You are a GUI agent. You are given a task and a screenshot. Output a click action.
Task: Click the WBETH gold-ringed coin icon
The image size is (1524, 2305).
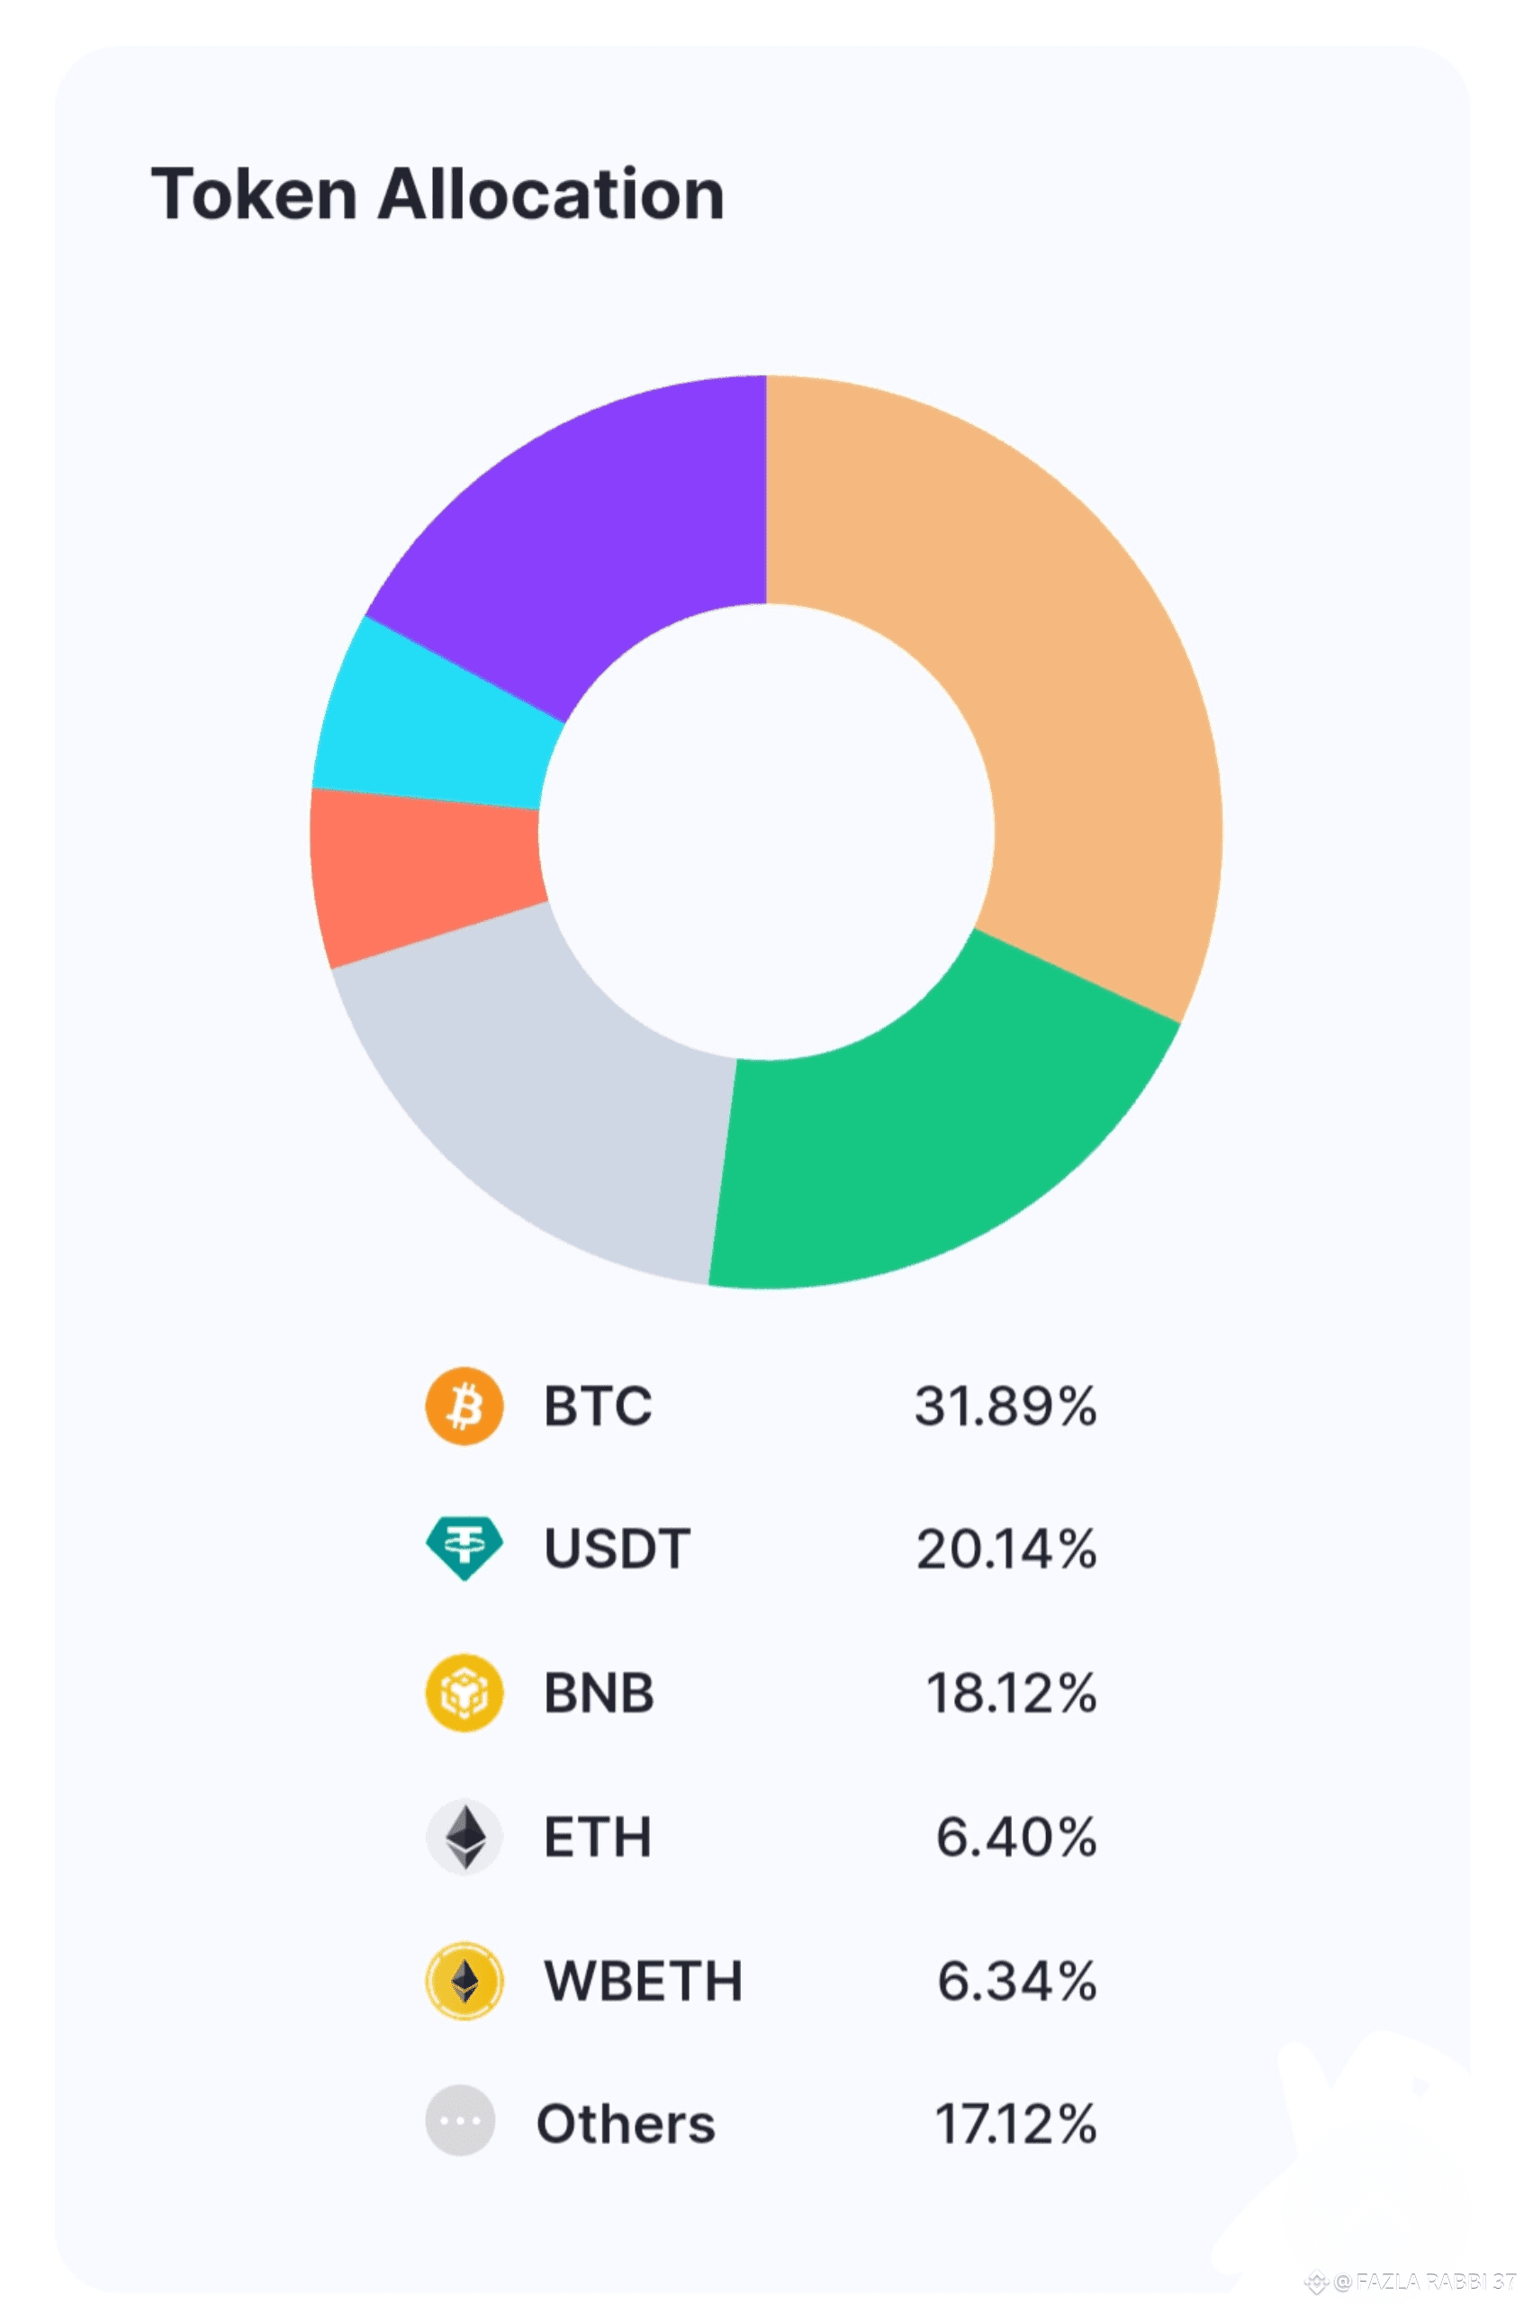[x=464, y=1981]
